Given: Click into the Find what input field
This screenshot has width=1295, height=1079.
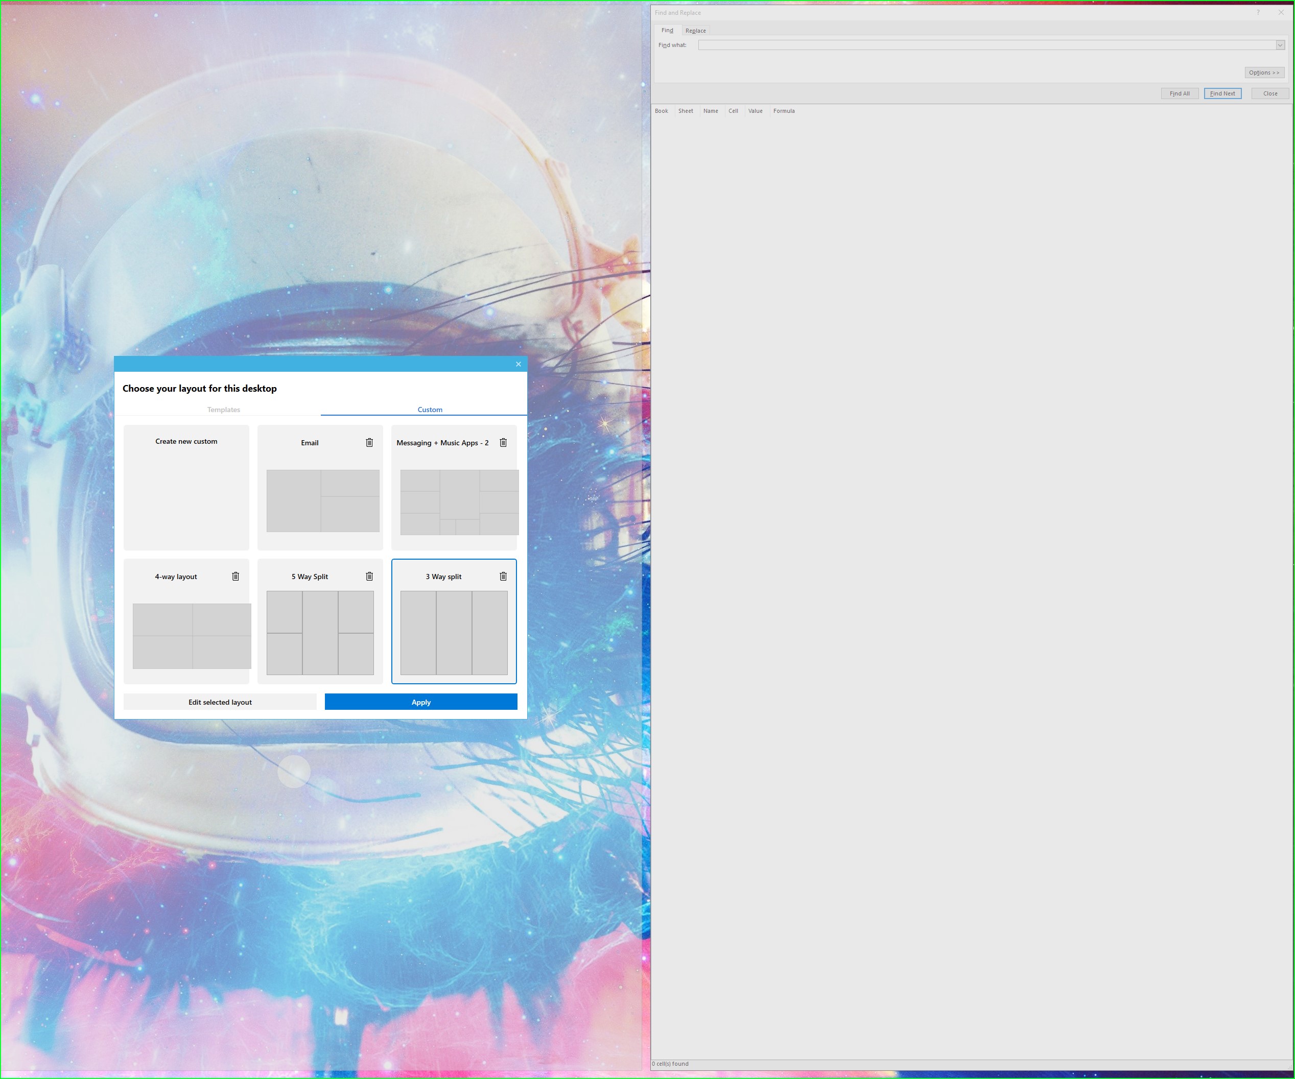Looking at the screenshot, I should [986, 45].
